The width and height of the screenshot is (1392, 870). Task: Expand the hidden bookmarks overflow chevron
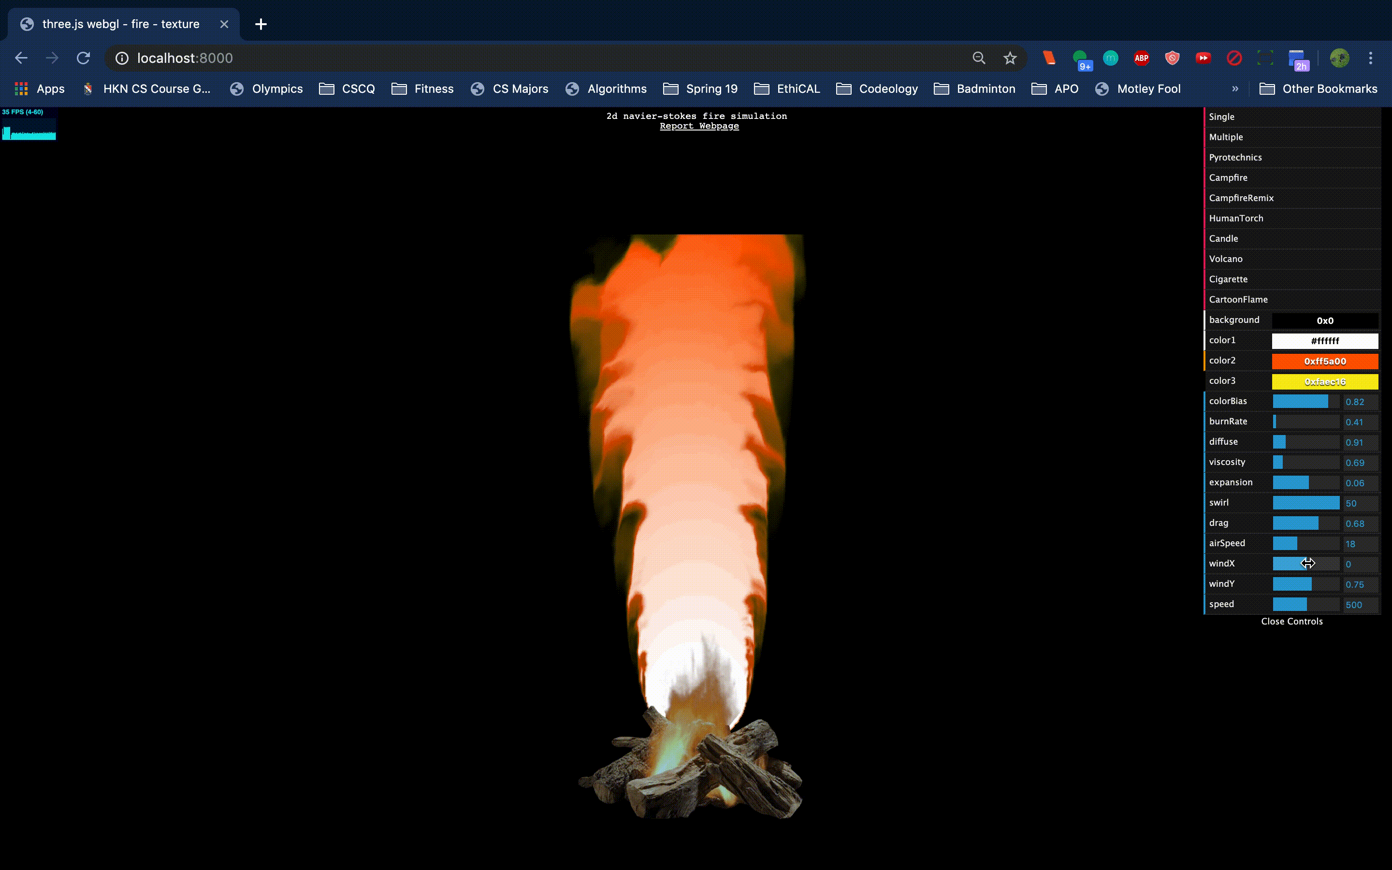click(1235, 88)
